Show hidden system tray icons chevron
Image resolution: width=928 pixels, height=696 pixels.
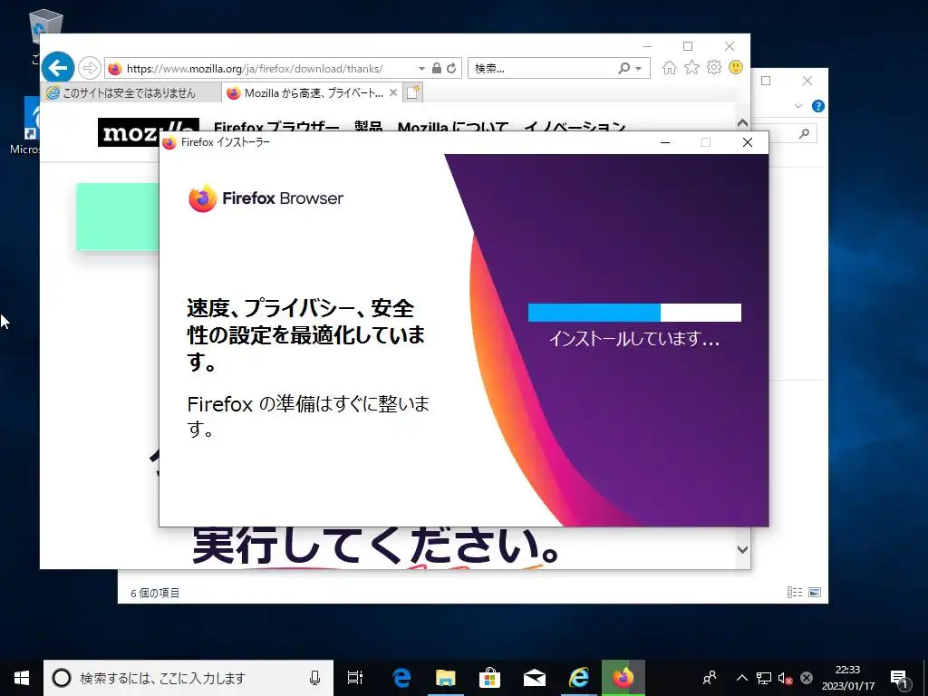[741, 678]
